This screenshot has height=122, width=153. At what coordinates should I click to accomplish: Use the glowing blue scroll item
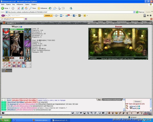24,66
